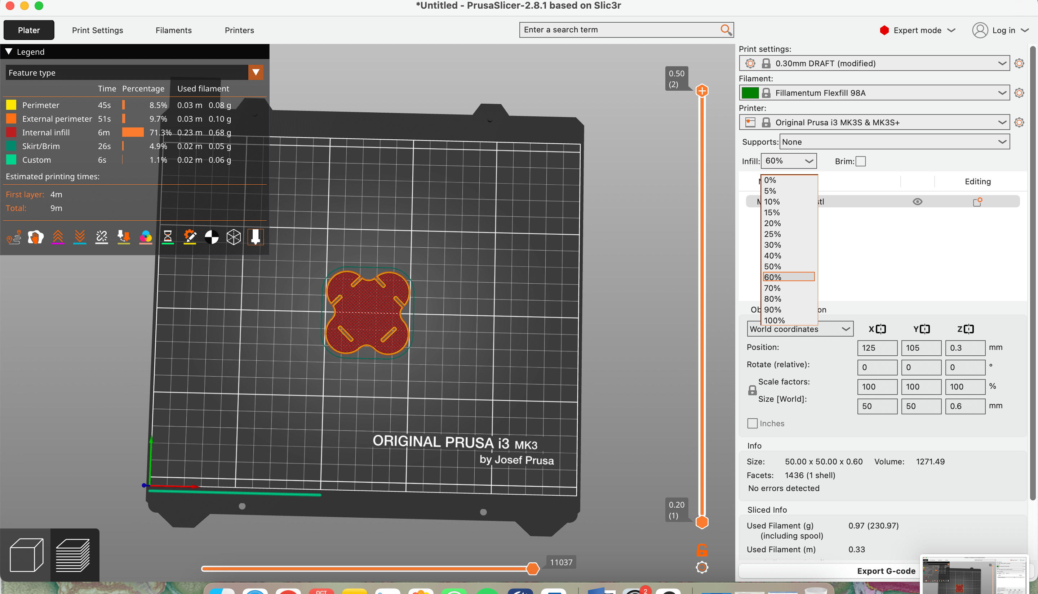This screenshot has width=1038, height=594.
Task: Click lower layer slider thumb at 0.20
Action: pos(702,522)
